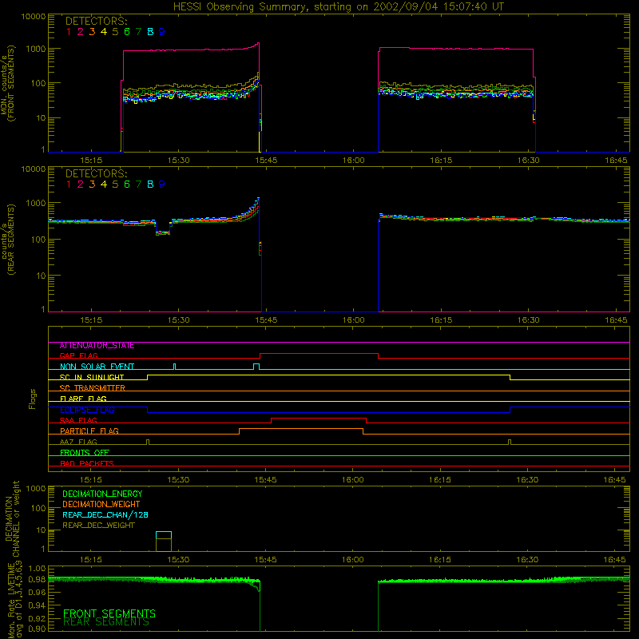This screenshot has height=639, width=639.
Task: Click detector number 6 in the front segments legend
Action: [x=127, y=32]
